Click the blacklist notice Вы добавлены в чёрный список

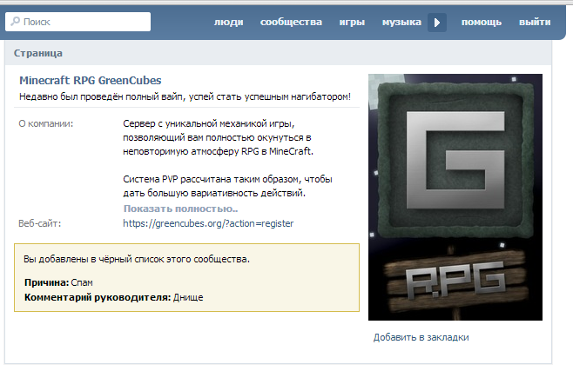[137, 259]
